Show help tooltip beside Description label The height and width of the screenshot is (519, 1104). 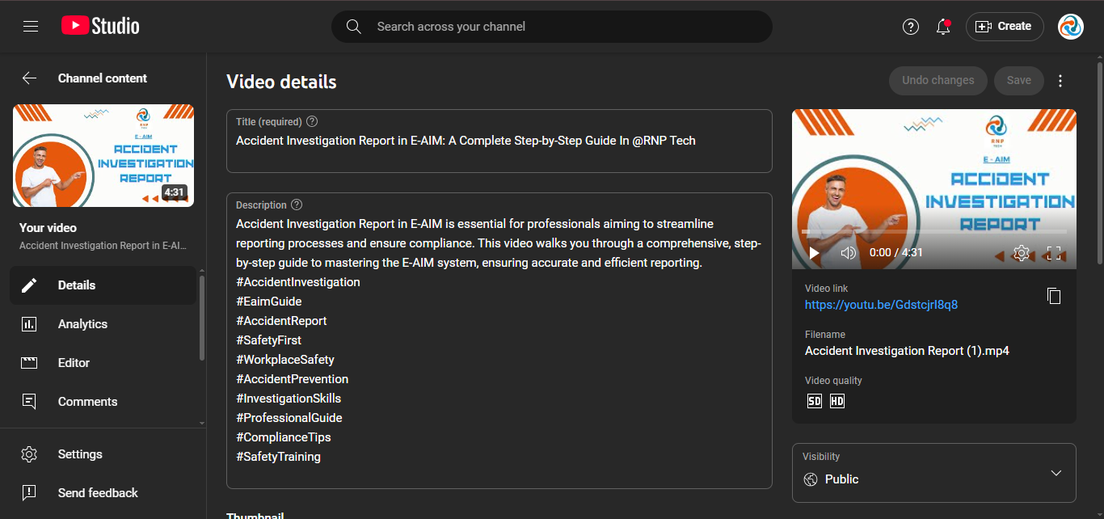click(x=297, y=205)
